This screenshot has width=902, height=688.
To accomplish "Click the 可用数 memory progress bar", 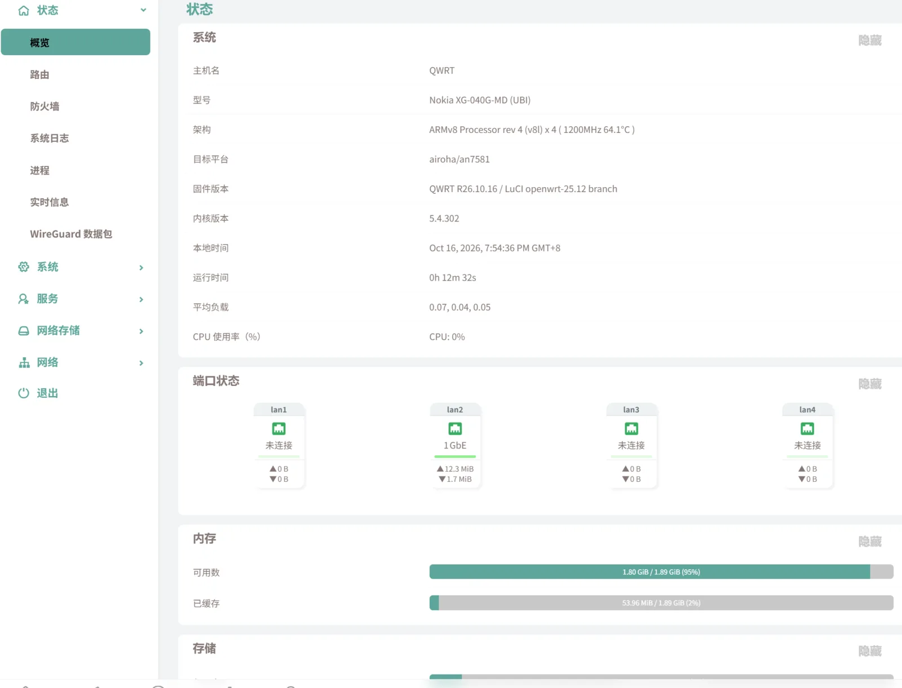I will (661, 572).
